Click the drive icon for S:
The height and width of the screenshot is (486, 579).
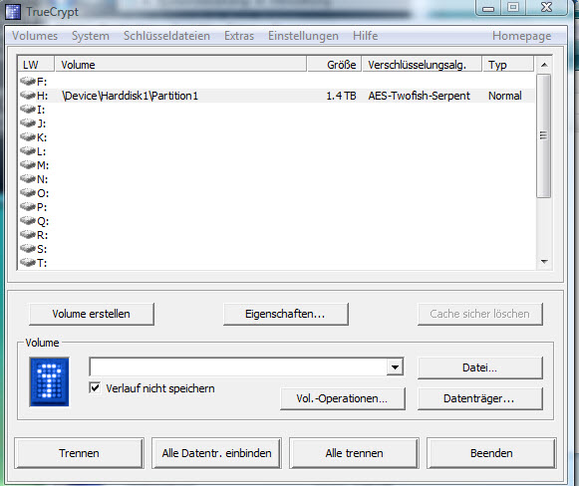coord(28,249)
